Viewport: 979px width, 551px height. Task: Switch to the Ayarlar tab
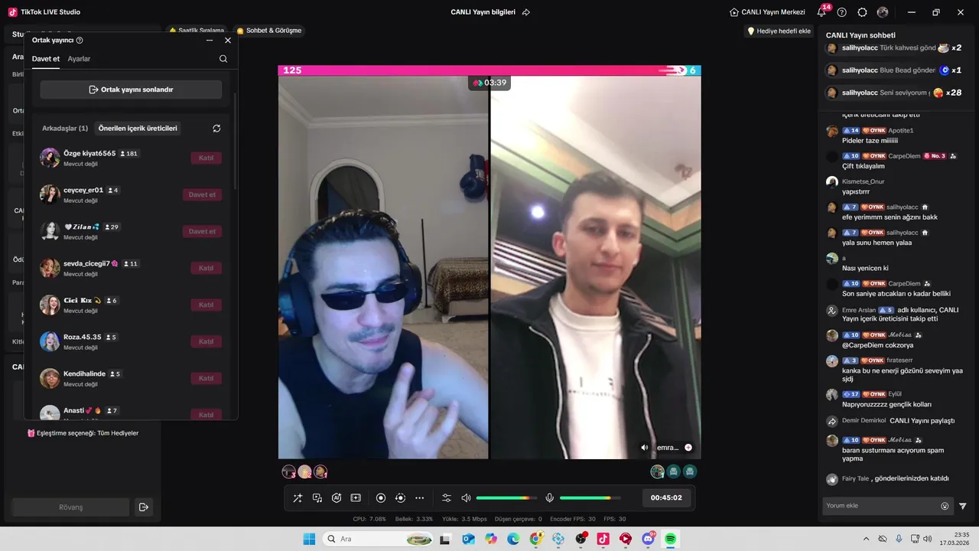tap(79, 59)
